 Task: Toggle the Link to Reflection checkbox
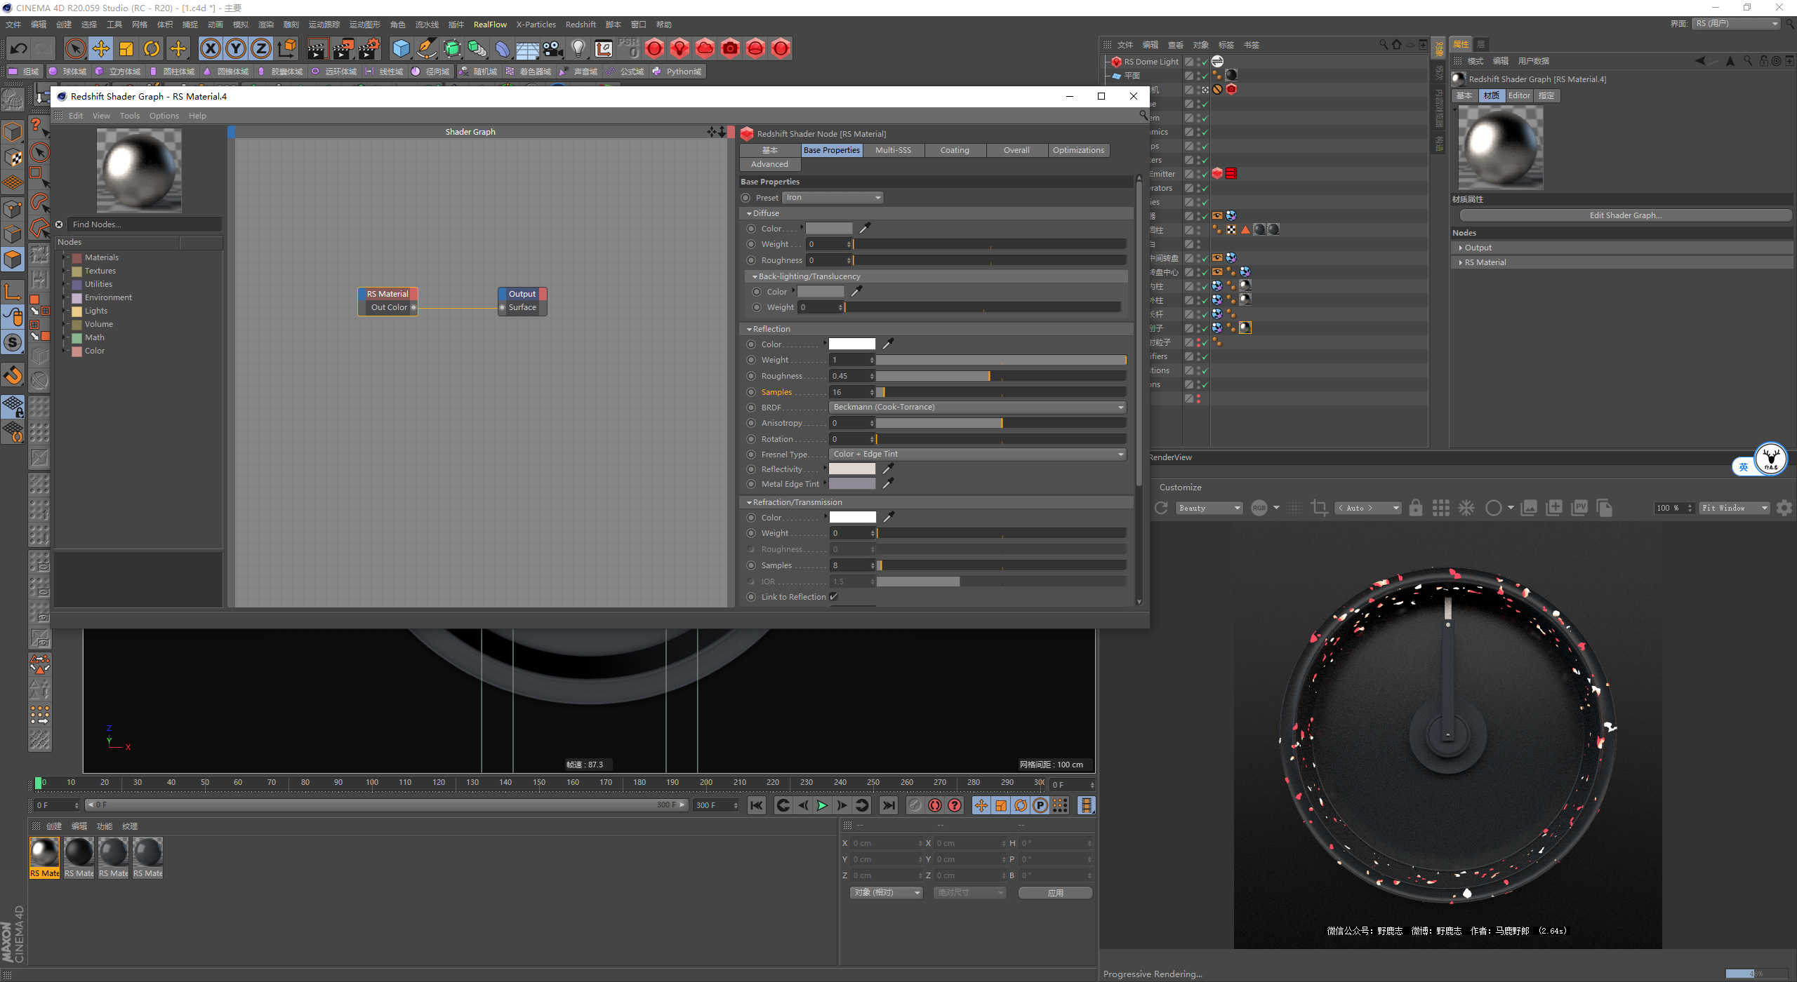coord(834,597)
